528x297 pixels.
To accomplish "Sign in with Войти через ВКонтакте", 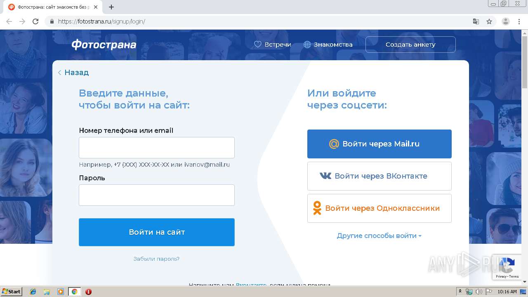I will [379, 176].
